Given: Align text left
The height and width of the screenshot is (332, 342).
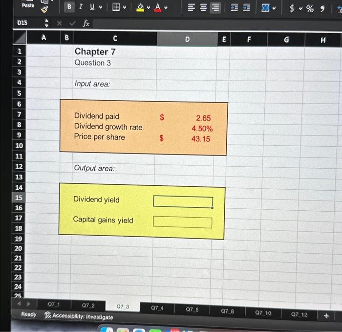Looking at the screenshot, I should point(192,8).
